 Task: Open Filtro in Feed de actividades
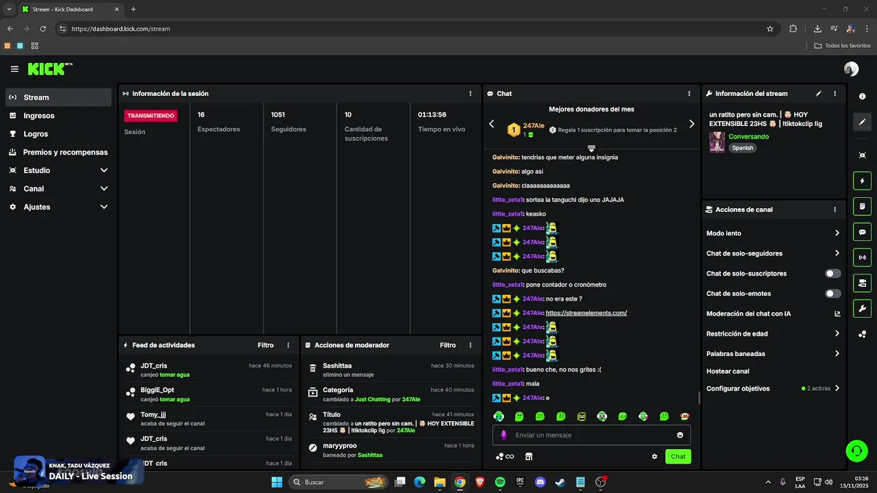pyautogui.click(x=265, y=346)
